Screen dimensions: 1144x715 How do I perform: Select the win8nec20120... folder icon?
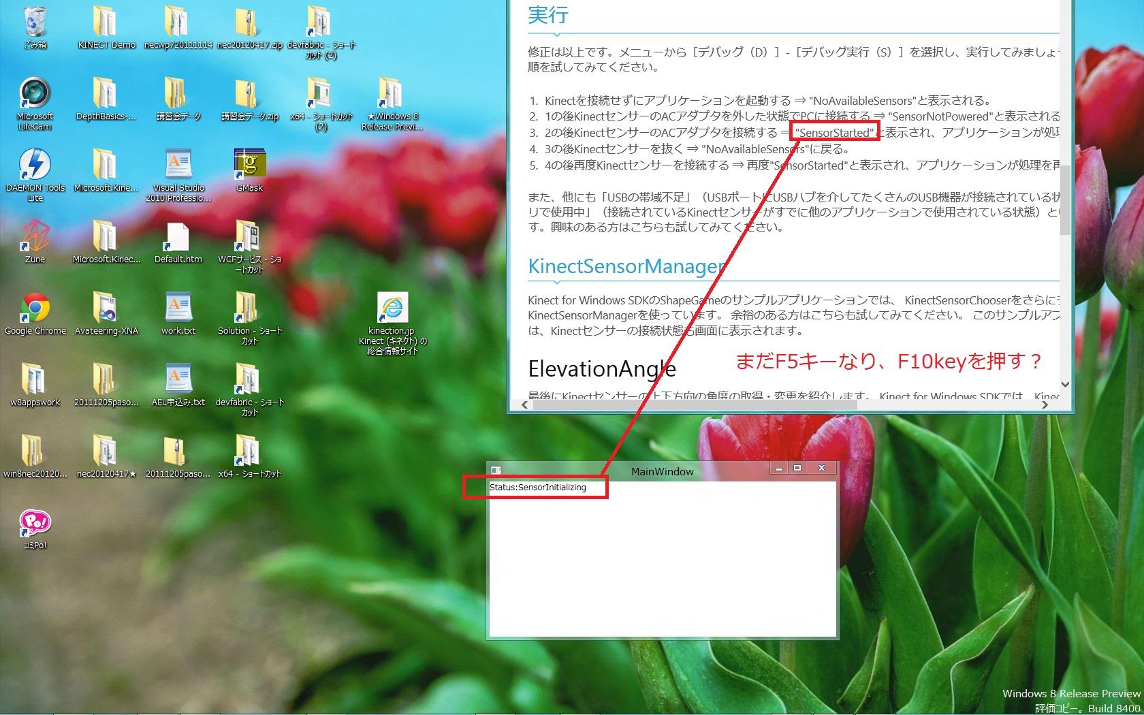(35, 457)
